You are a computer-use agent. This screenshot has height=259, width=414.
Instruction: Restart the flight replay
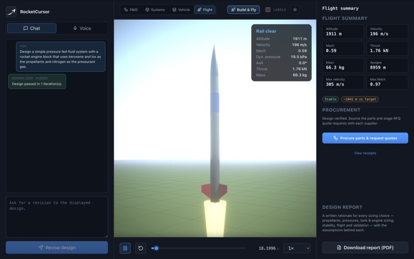(x=141, y=248)
